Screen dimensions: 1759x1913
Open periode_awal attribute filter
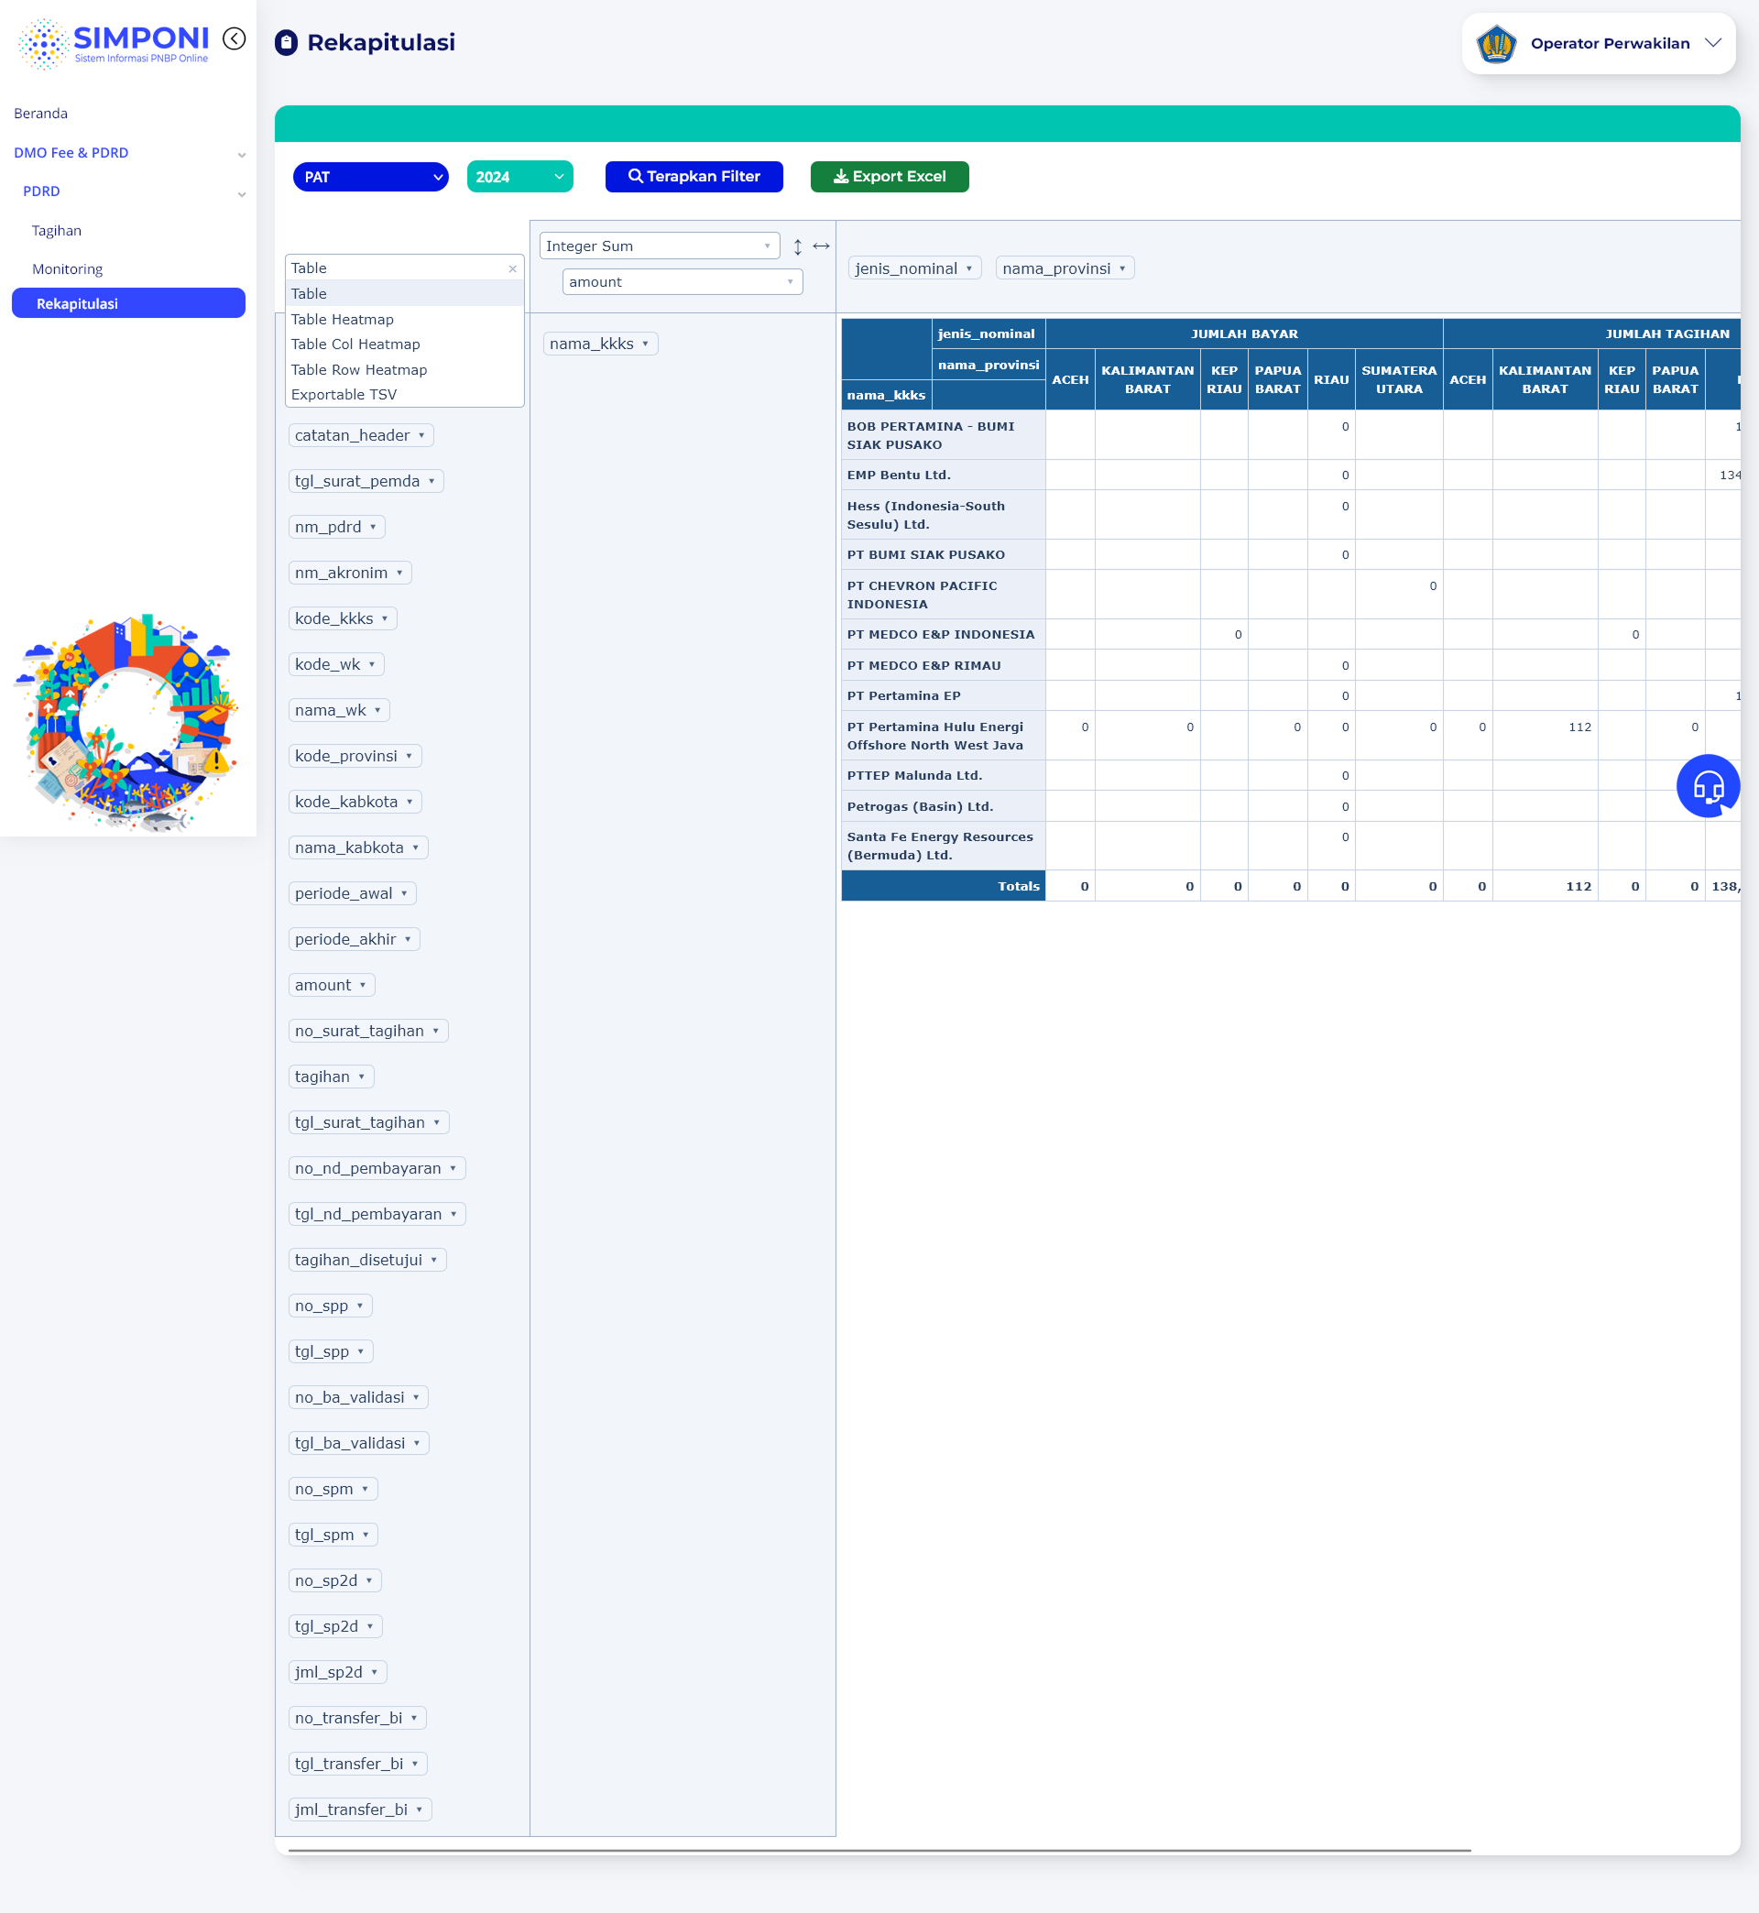(405, 893)
